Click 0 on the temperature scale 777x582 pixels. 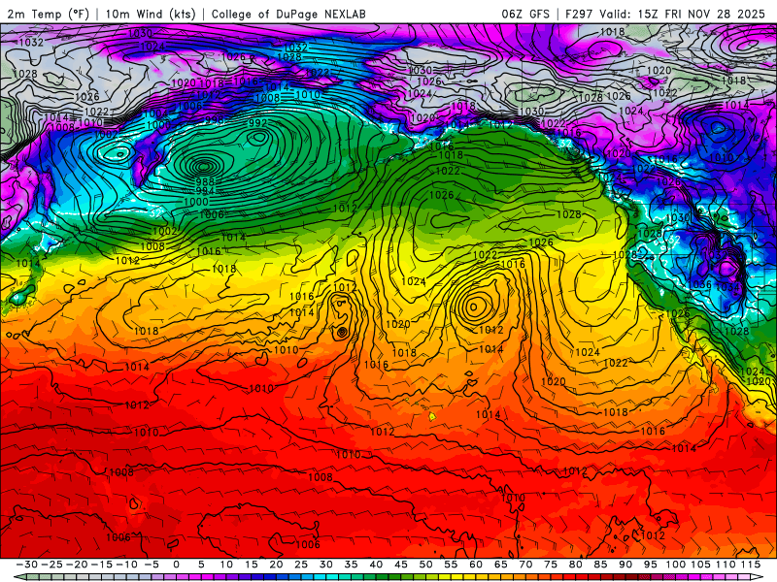tap(177, 565)
